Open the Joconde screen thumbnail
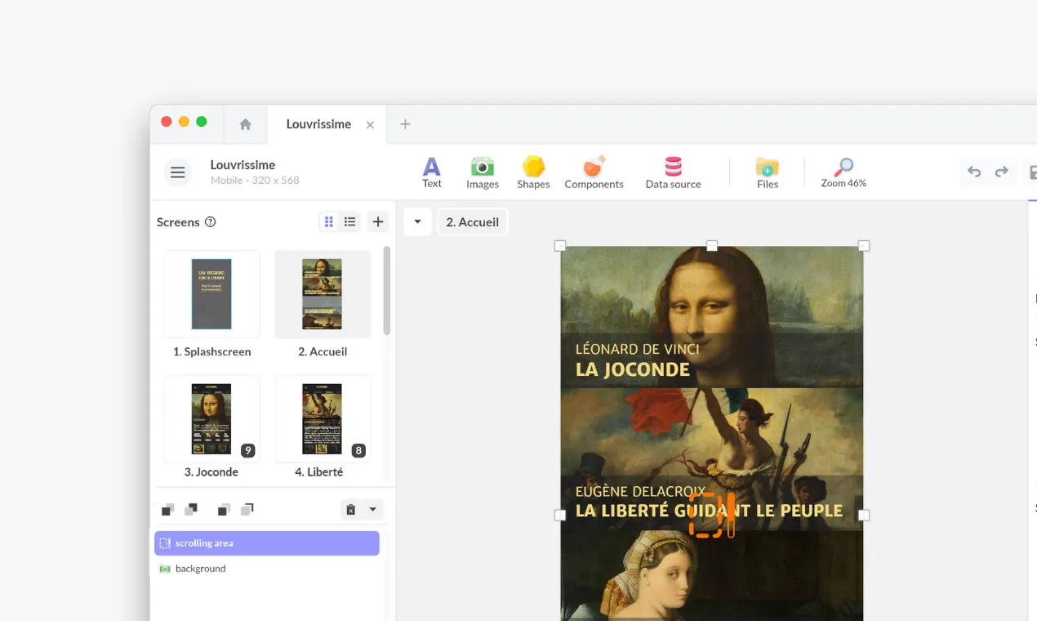 pyautogui.click(x=211, y=418)
